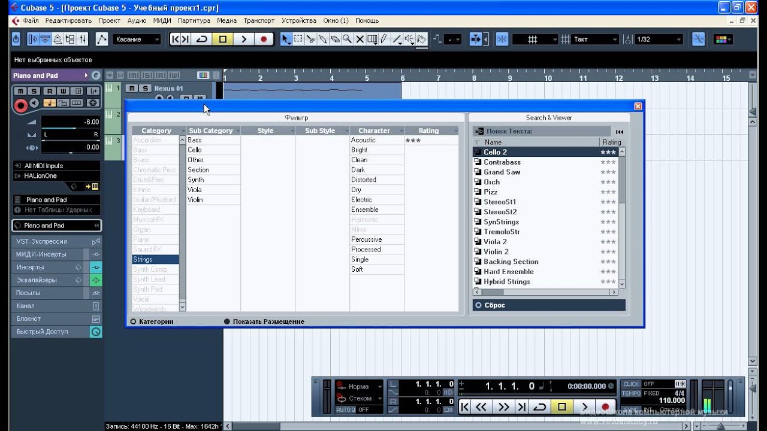Toggle Cycle loop in the top toolbar

pos(202,40)
